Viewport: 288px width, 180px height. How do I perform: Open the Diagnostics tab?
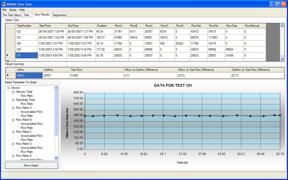[59, 15]
